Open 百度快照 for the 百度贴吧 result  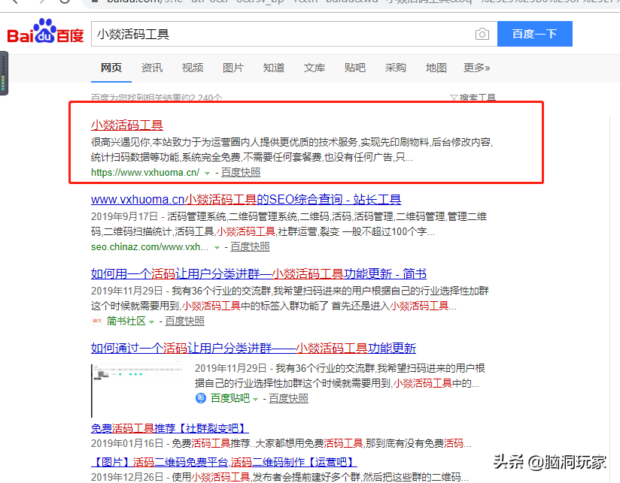[x=289, y=399]
